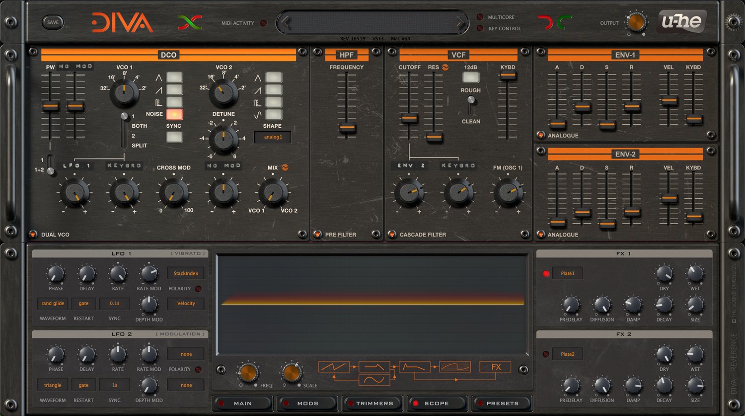Open the ENV 2 cutoff mod source label
The height and width of the screenshot is (416, 745).
[x=410, y=166]
